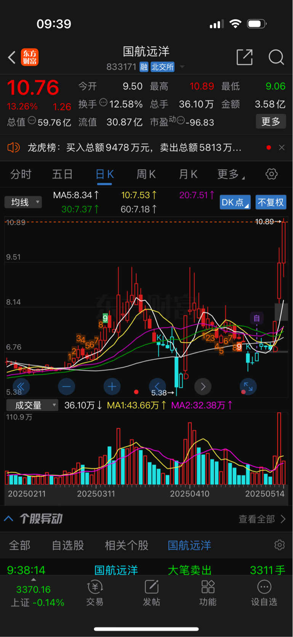Tap the 设自选 add watchlist icon
The width and height of the screenshot is (293, 637).
pos(264,593)
